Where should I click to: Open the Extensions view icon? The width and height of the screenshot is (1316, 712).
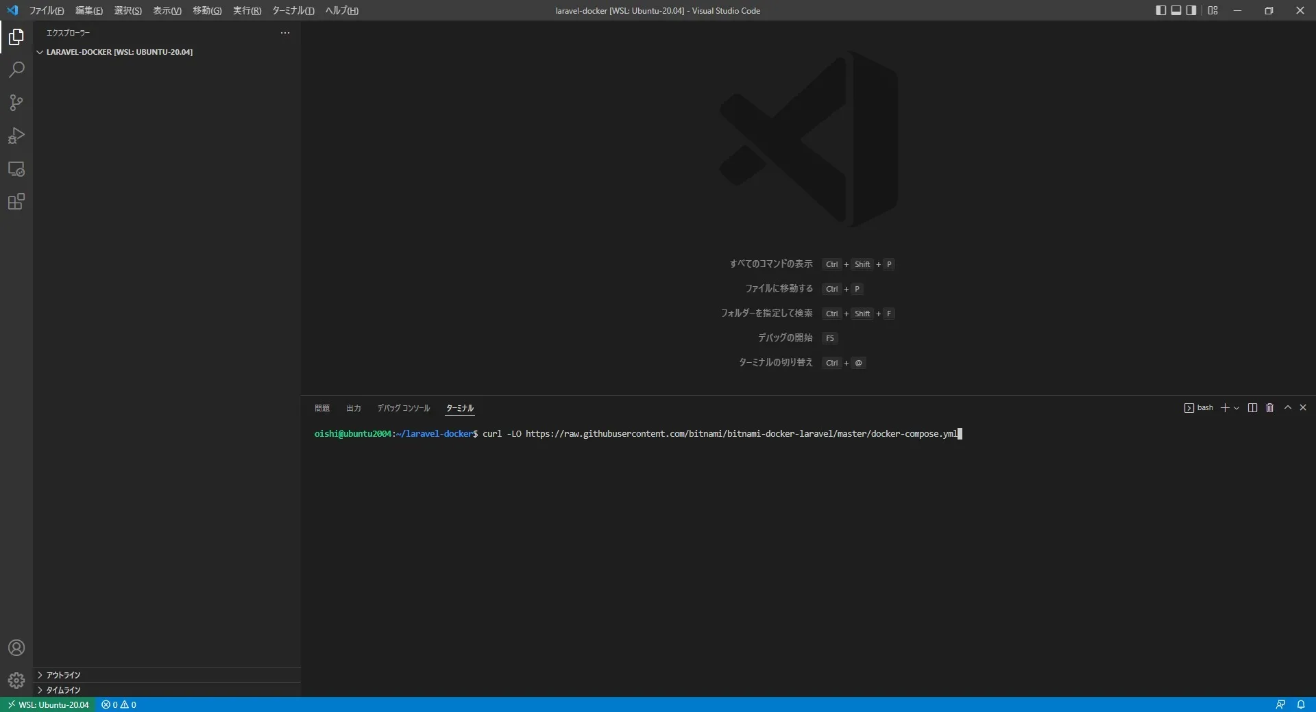click(16, 201)
